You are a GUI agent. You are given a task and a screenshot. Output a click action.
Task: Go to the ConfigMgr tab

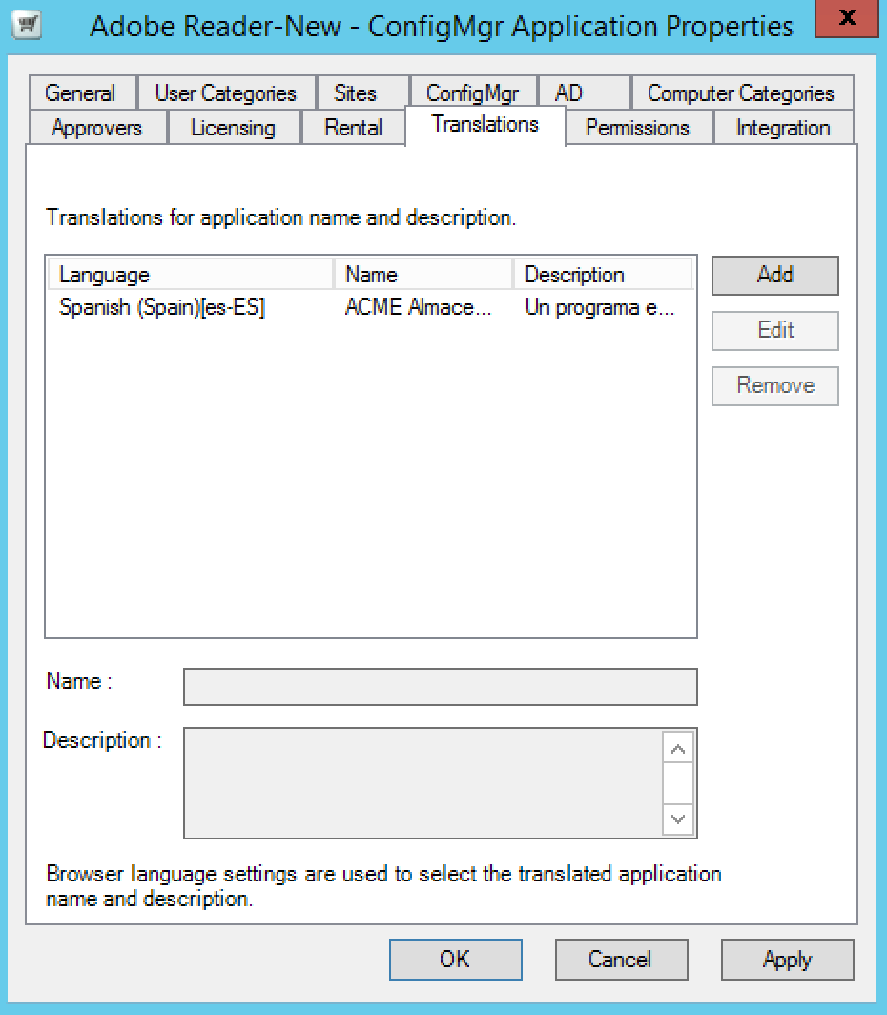pyautogui.click(x=472, y=93)
